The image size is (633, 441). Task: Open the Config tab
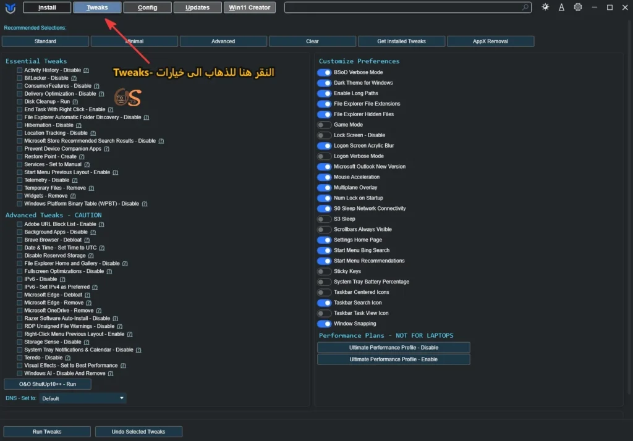click(147, 7)
